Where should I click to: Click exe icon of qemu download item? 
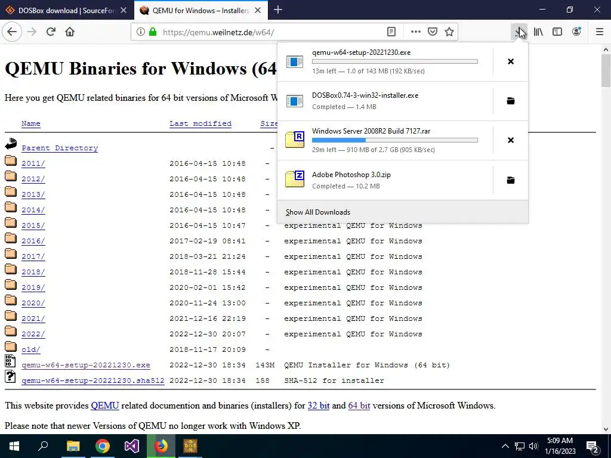(295, 61)
